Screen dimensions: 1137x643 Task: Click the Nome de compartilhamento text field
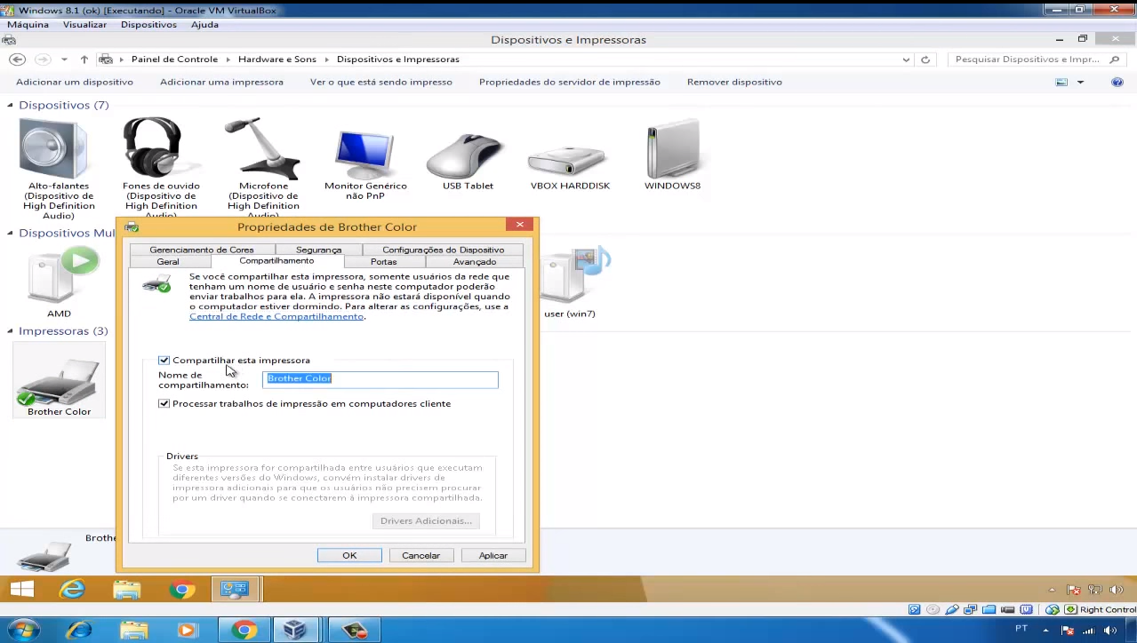pyautogui.click(x=380, y=379)
